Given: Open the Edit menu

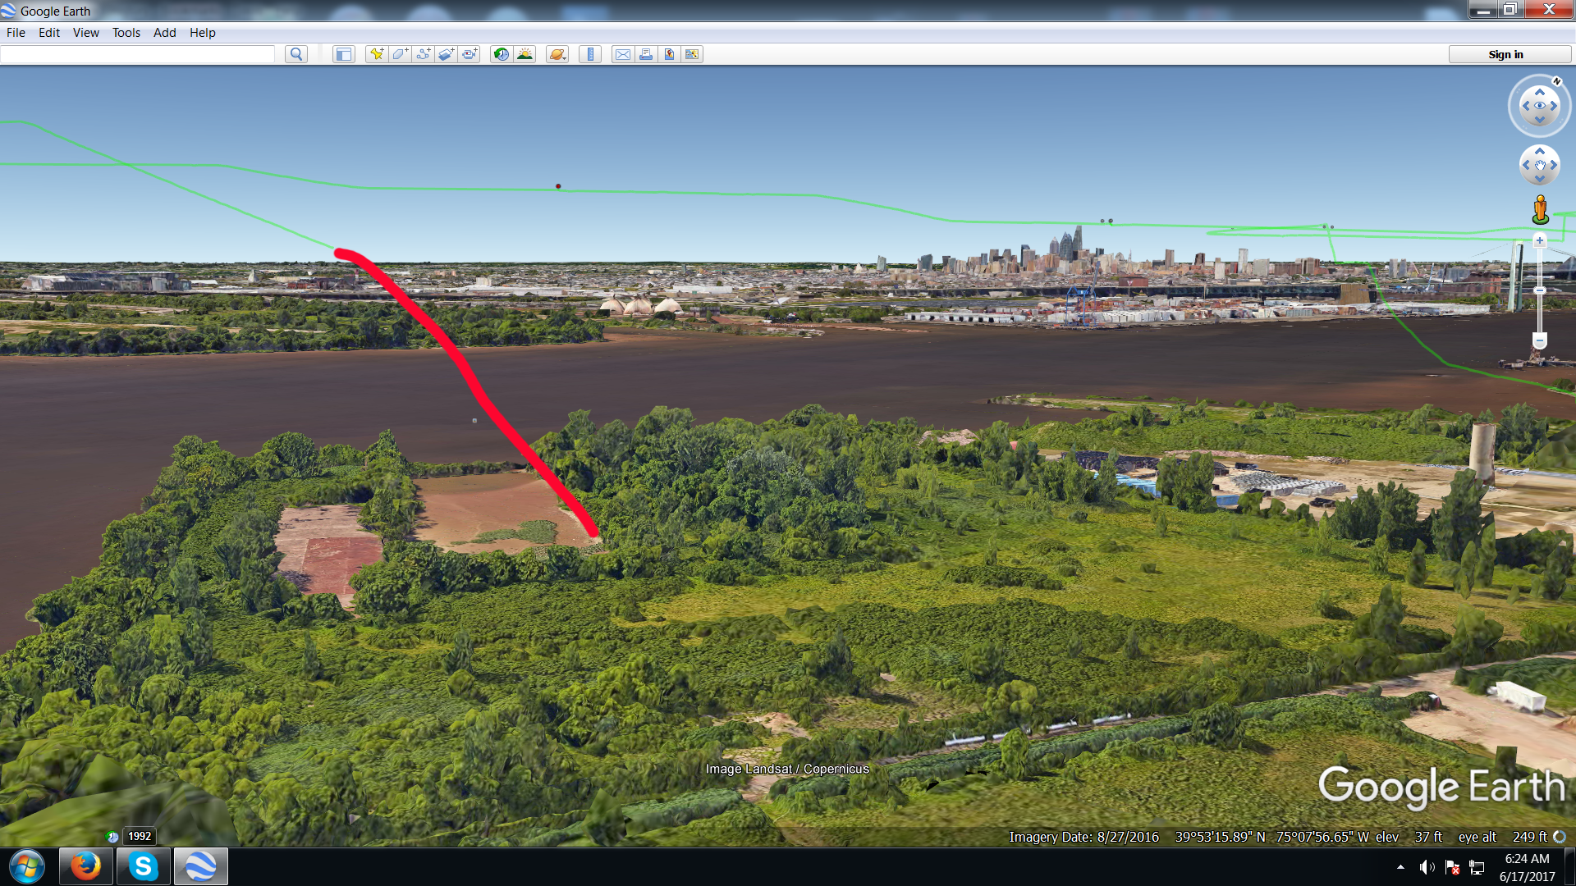Looking at the screenshot, I should click(x=49, y=33).
